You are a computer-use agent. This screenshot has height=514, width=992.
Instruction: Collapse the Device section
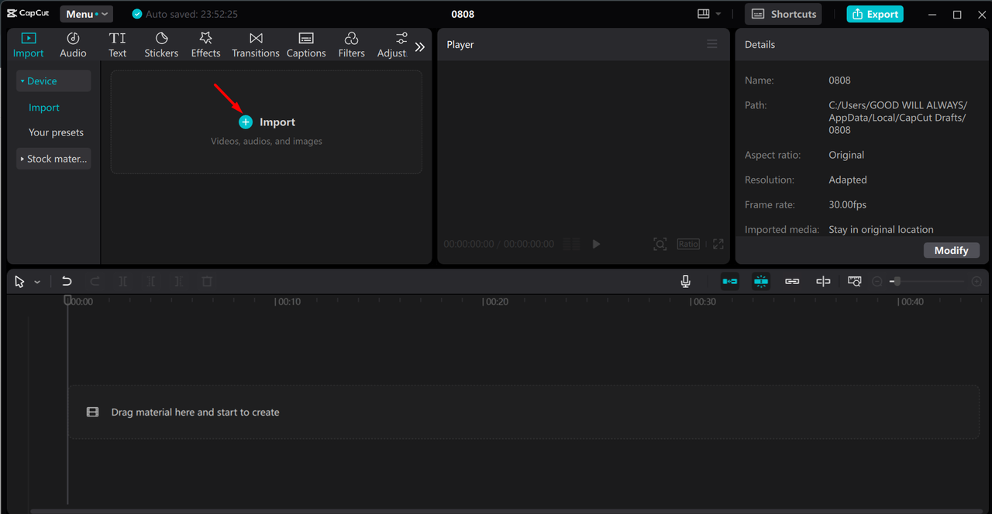[53, 81]
